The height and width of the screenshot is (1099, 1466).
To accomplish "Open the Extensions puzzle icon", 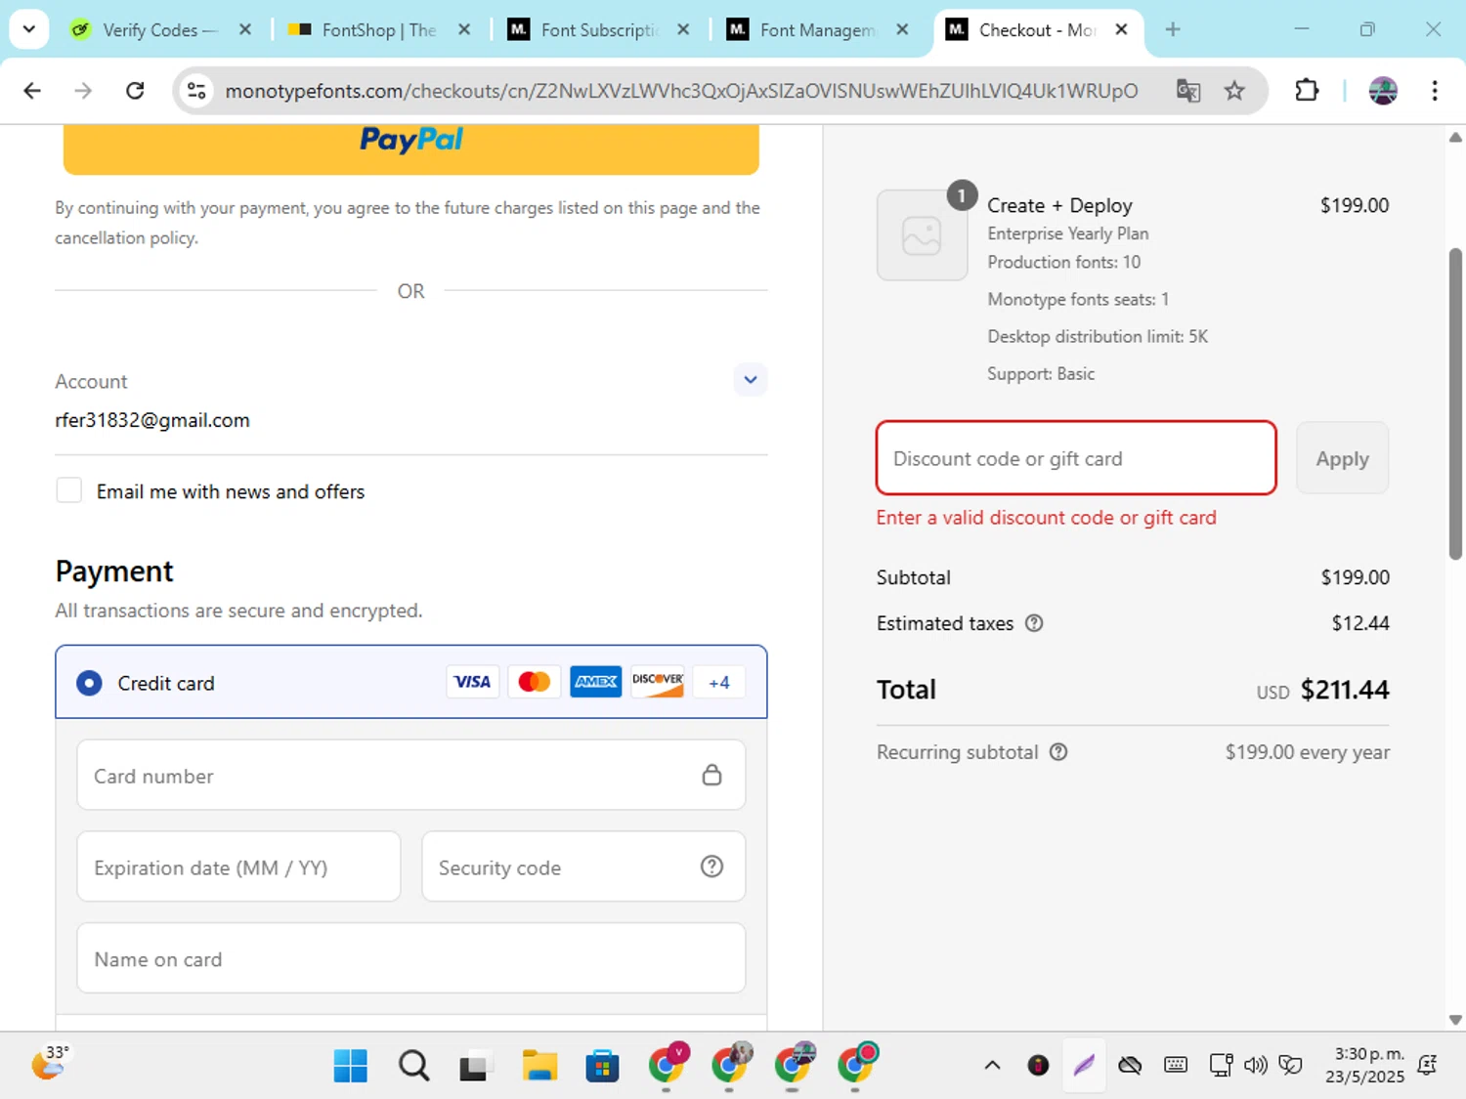I will click(x=1307, y=91).
